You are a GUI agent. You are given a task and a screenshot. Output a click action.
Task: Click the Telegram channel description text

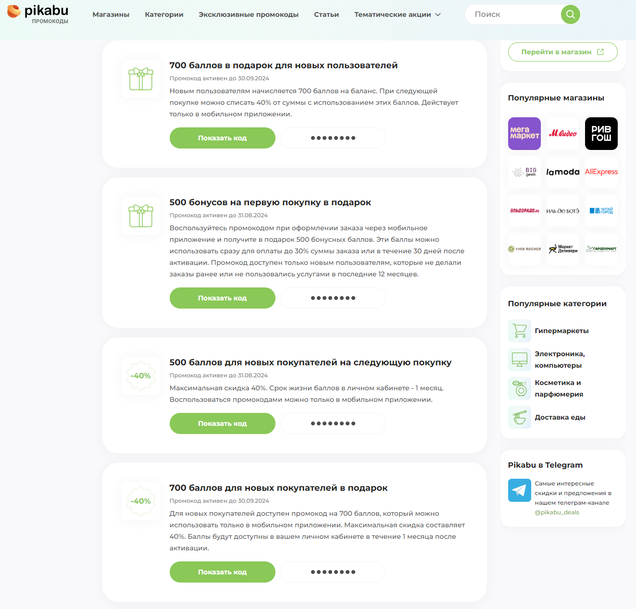[x=573, y=493]
